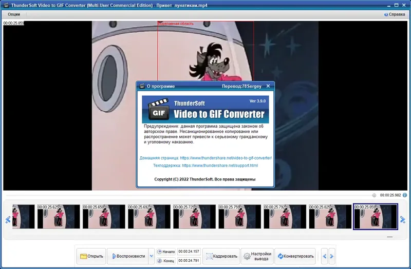Open the Техподдержка support.html link
The image size is (411, 269).
tap(206, 165)
